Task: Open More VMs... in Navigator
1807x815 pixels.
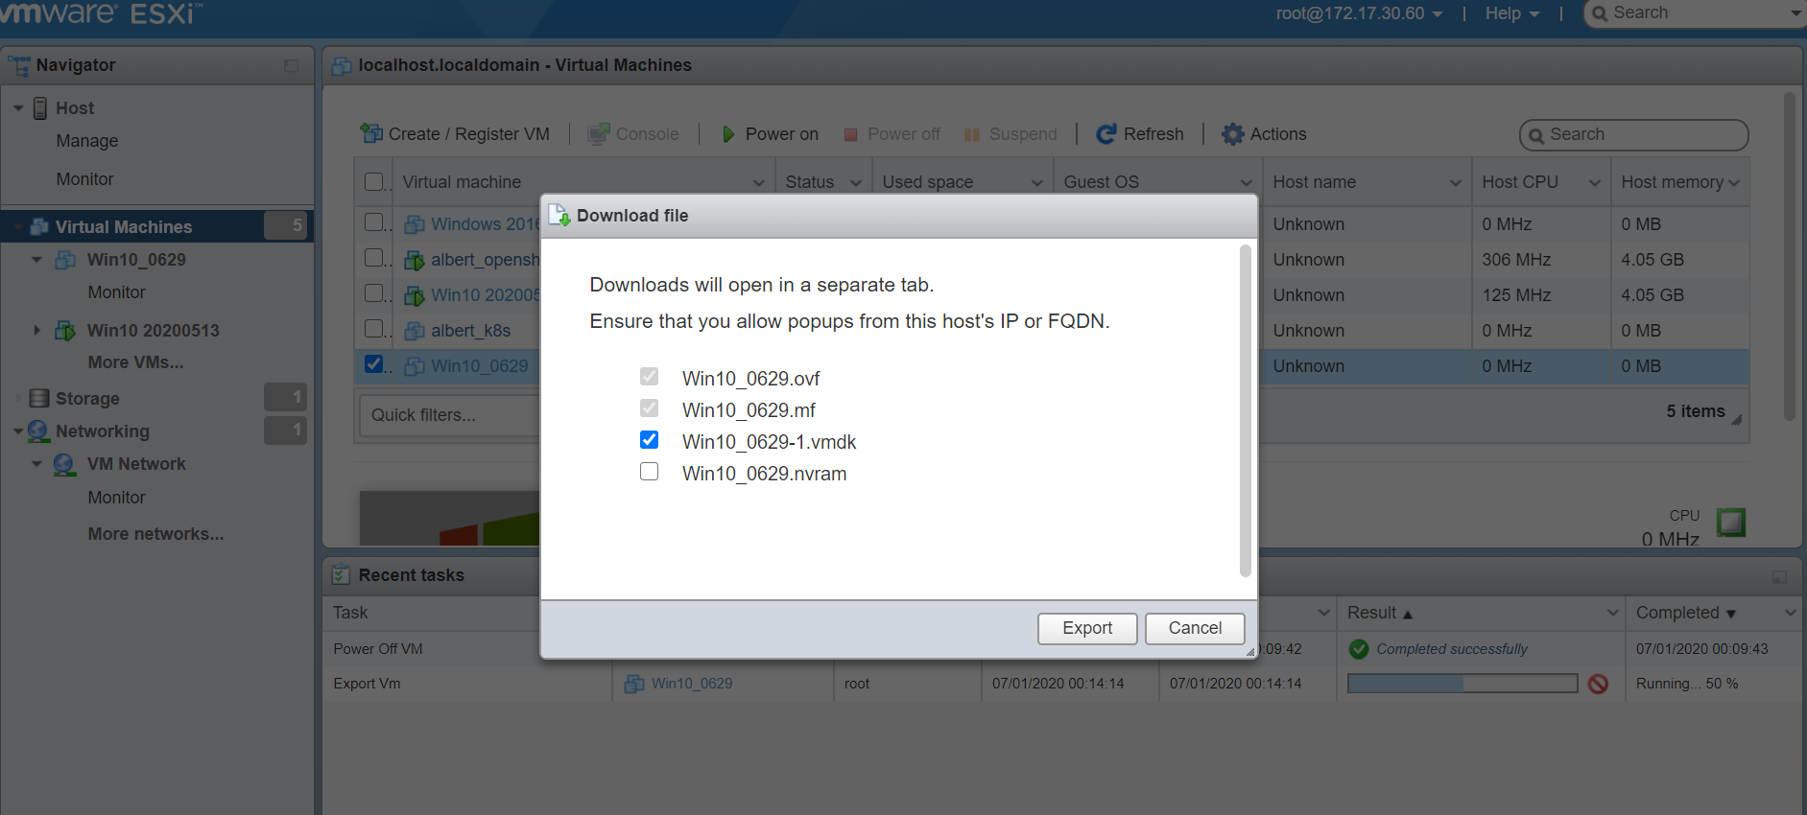Action: [135, 362]
